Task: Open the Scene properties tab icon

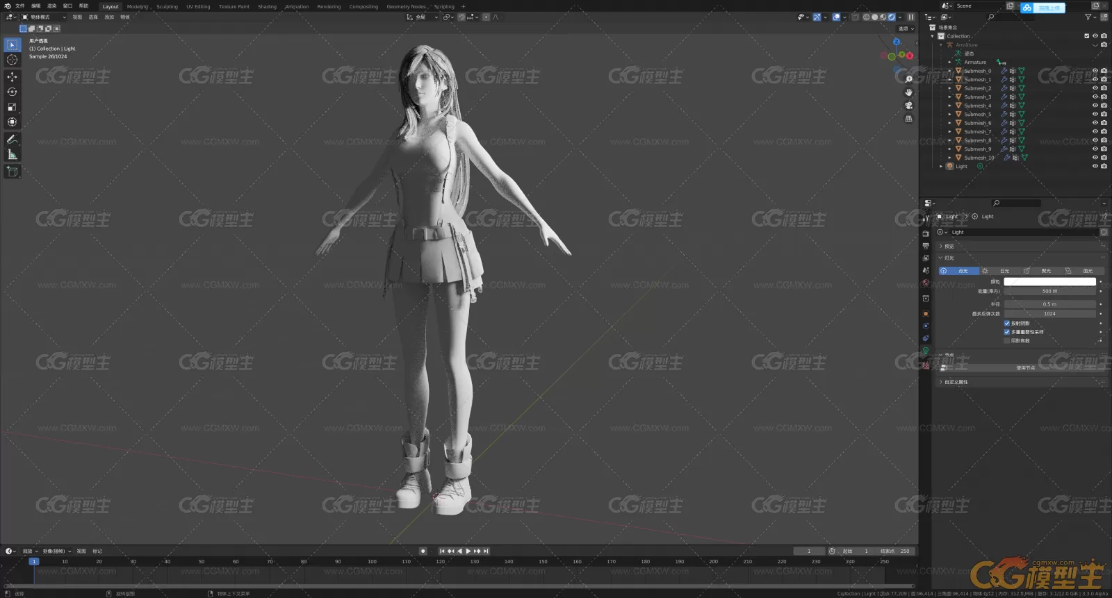Action: 926,270
